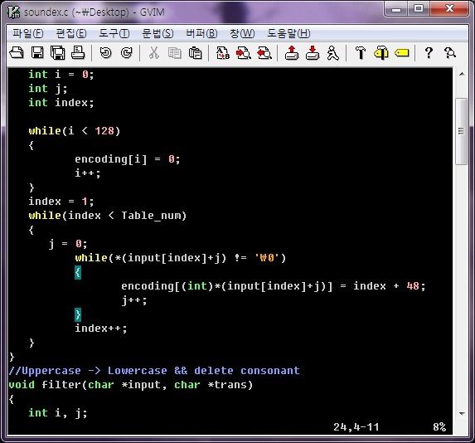This screenshot has height=443, width=475.
Task: Click the vertical scrollbar thumb
Action: point(462,131)
